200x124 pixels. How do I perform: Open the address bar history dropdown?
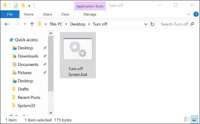pos(146,24)
